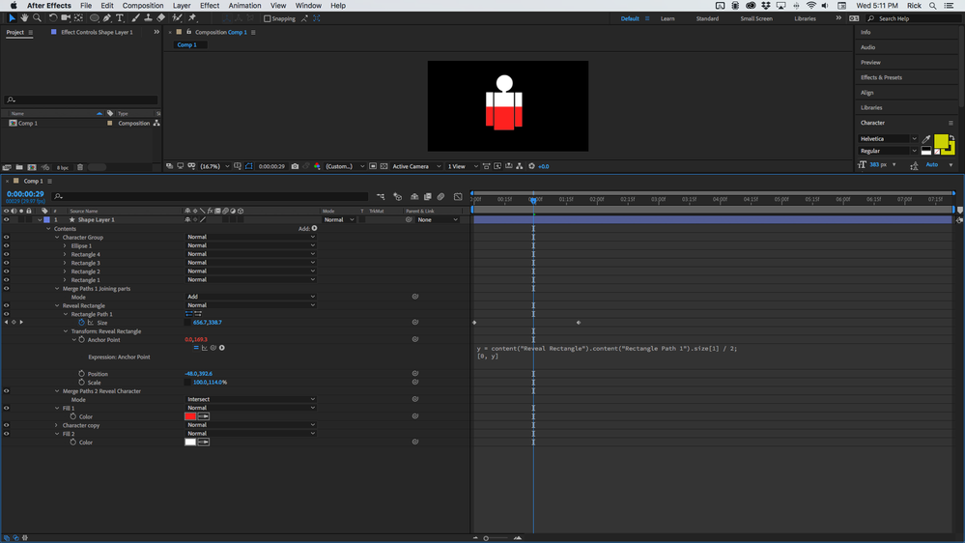Select the Selection arrow tool
965x543 pixels.
coord(12,18)
